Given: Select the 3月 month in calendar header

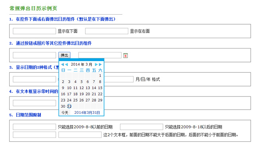Looking at the screenshot, I should click(89, 64).
